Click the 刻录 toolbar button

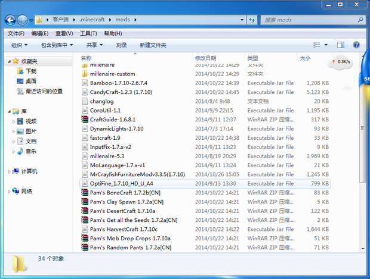122,45
